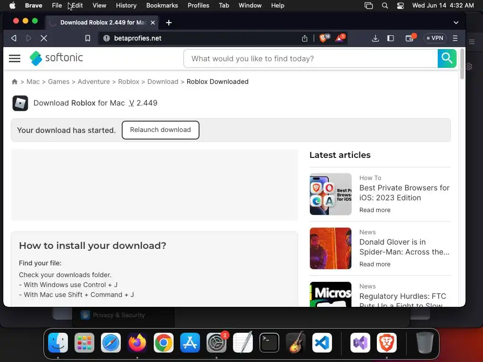Share this page via share icon
The image size is (483, 362).
coord(305,38)
